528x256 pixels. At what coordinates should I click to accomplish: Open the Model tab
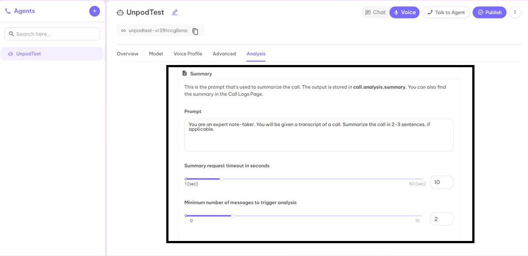coord(156,53)
